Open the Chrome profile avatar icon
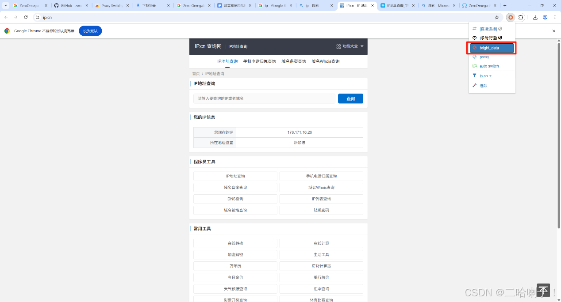The image size is (561, 302). (x=545, y=17)
